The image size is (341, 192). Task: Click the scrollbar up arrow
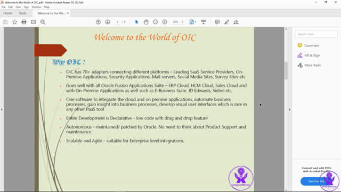tap(286, 29)
